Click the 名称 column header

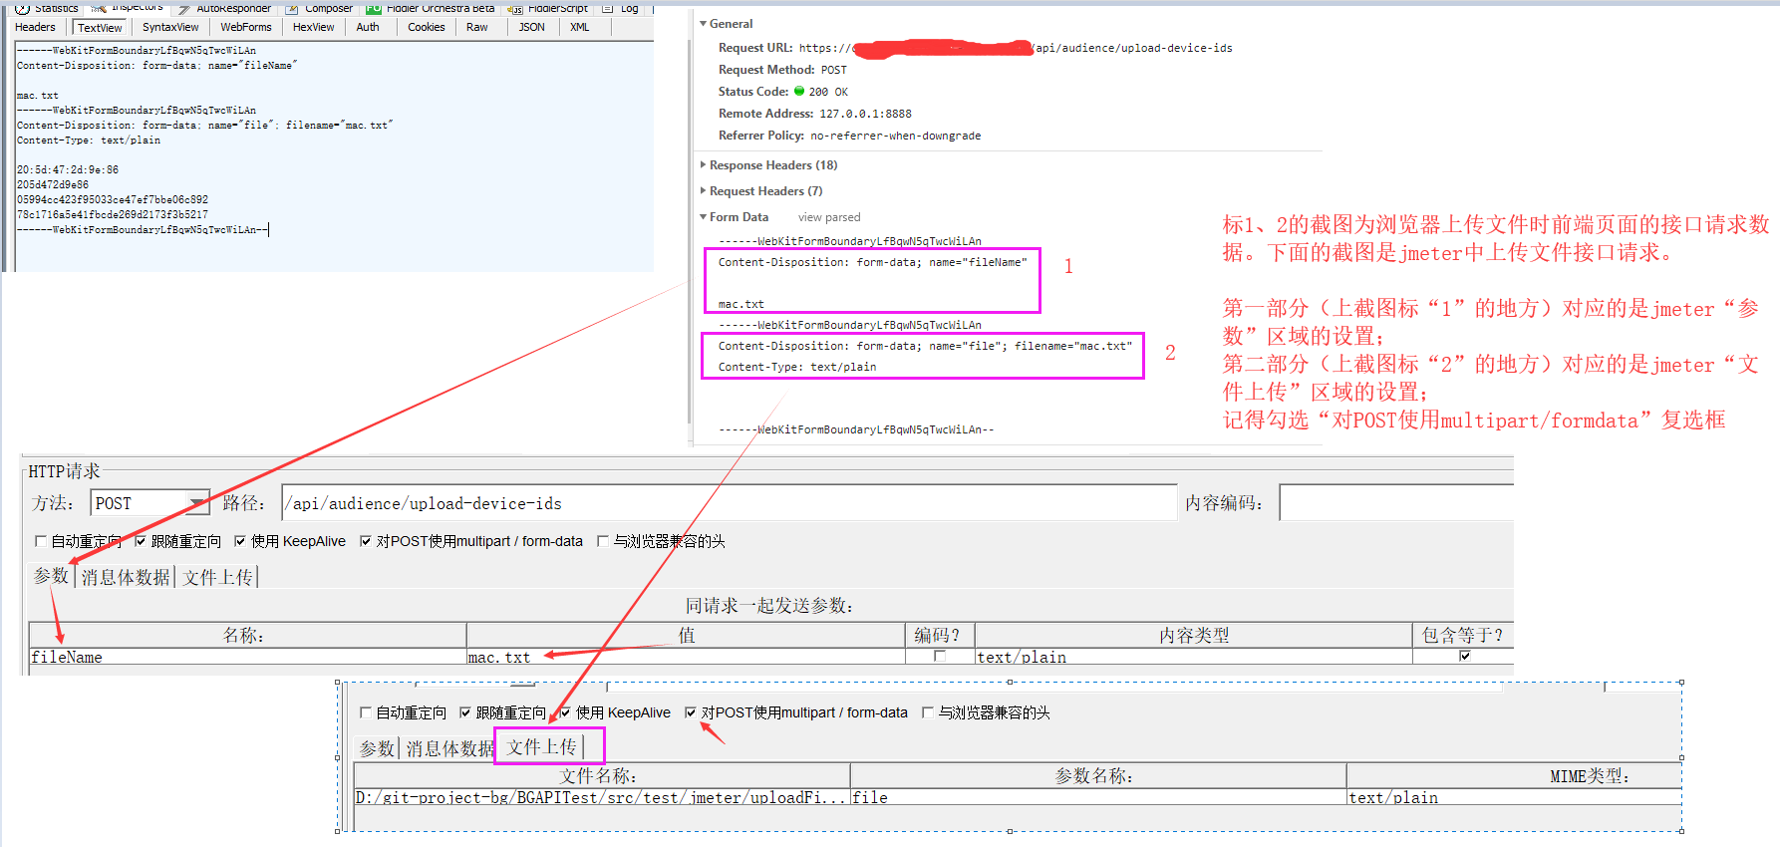coord(247,635)
